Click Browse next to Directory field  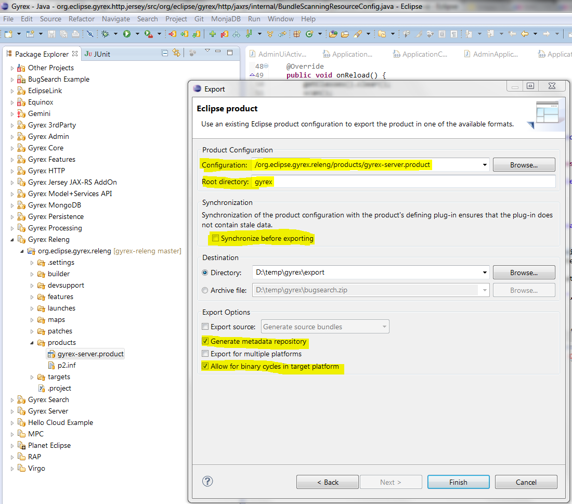tap(524, 273)
